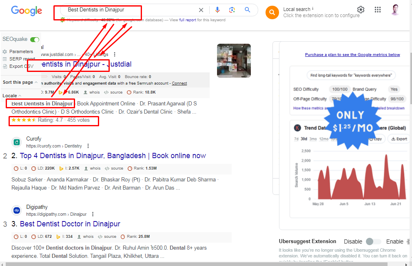Open the full report keyword link
Image resolution: width=412 pixels, height=266 pixels.
click(x=188, y=20)
